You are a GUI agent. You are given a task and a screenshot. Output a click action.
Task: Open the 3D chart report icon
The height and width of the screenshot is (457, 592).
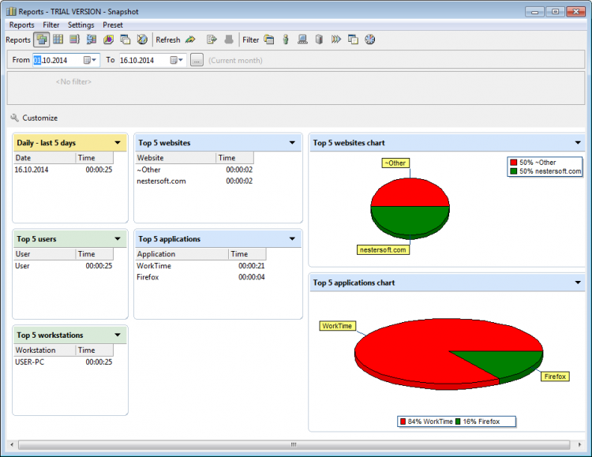click(108, 39)
